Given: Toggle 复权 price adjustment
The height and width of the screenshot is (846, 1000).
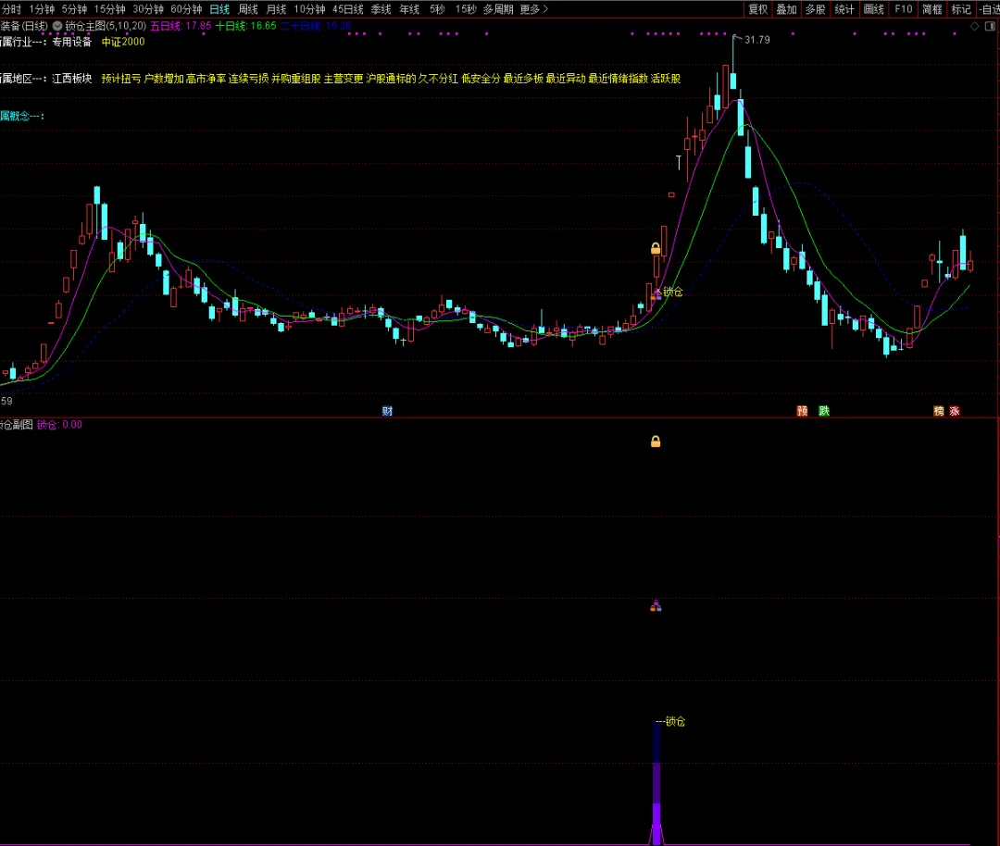Looking at the screenshot, I should pos(758,9).
